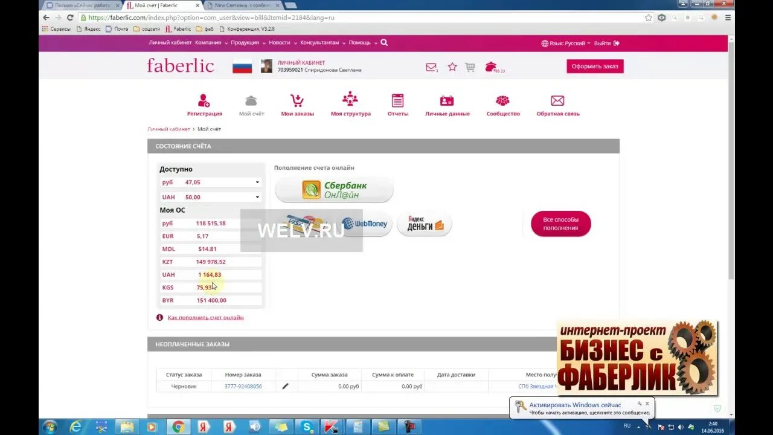Click the info icon beside Как пополнить счет

coord(160,317)
